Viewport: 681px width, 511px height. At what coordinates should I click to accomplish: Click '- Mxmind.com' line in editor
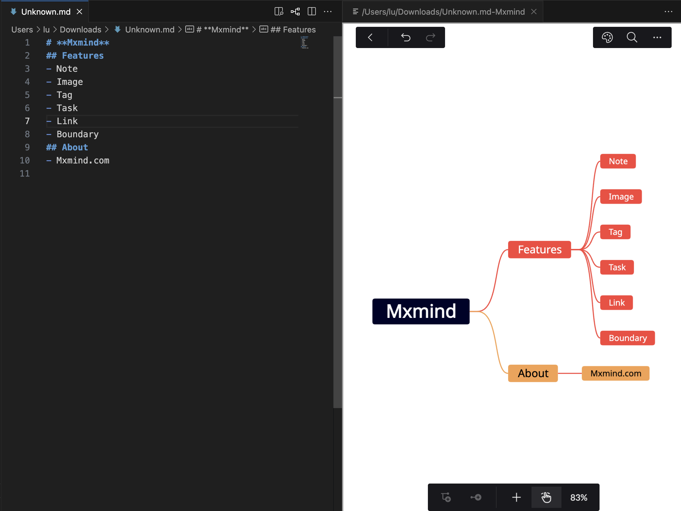[x=78, y=160]
